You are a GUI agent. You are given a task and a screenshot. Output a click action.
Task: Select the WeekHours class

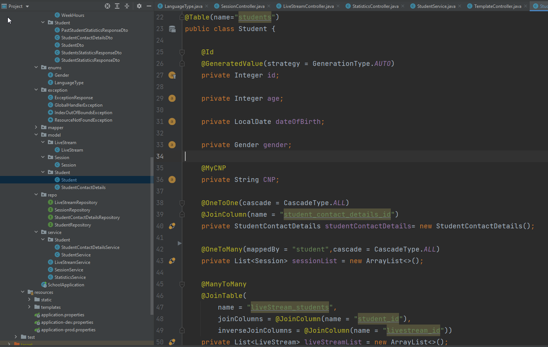point(73,15)
